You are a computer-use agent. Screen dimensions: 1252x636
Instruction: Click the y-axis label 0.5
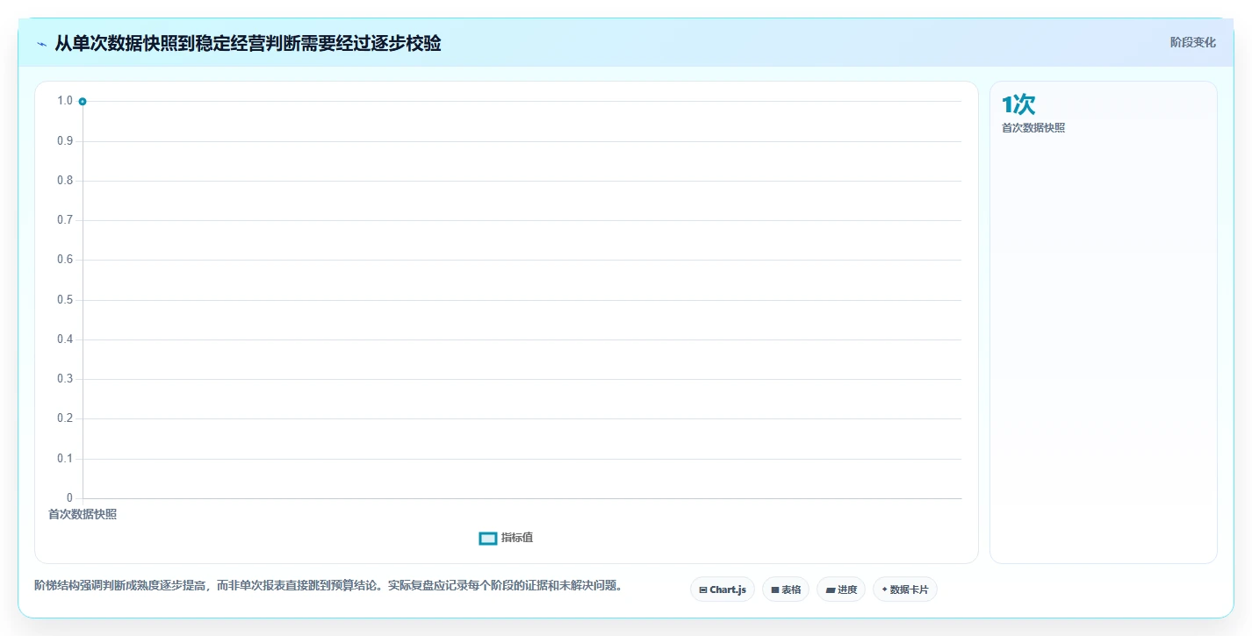coord(65,300)
